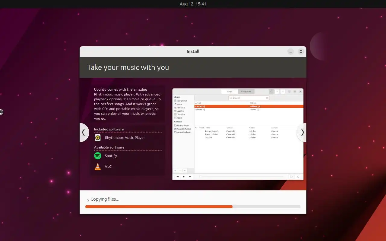The width and height of the screenshot is (386, 241).
Task: Select the VLC software label
Action: [x=108, y=167]
